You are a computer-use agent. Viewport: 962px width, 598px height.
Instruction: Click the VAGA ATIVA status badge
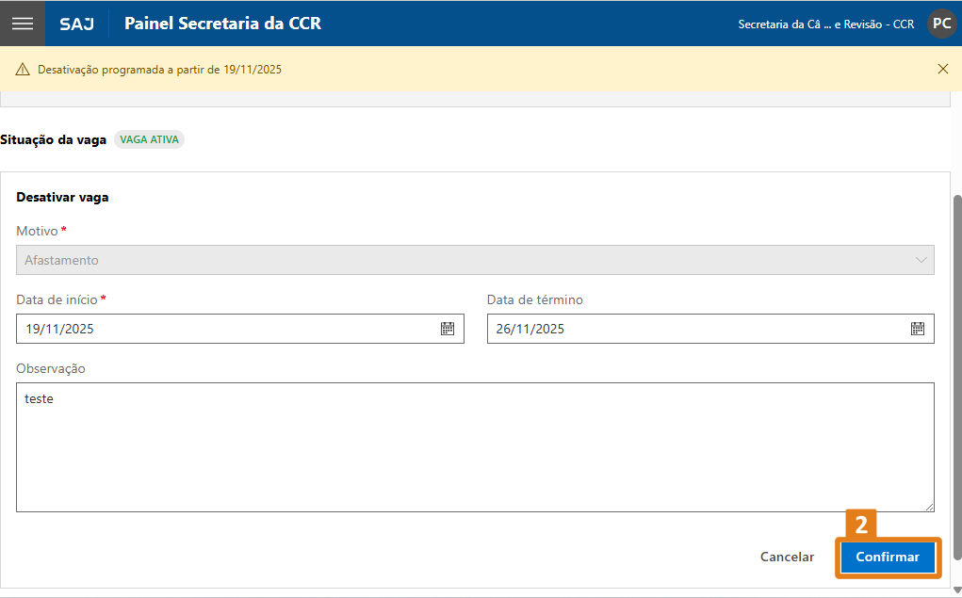tap(149, 139)
